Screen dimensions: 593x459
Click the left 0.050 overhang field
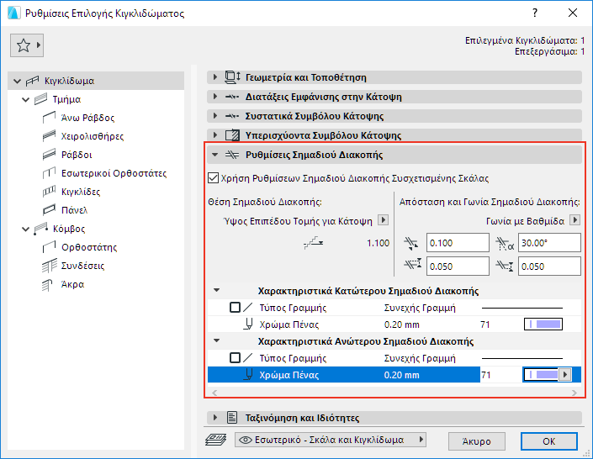[458, 266]
